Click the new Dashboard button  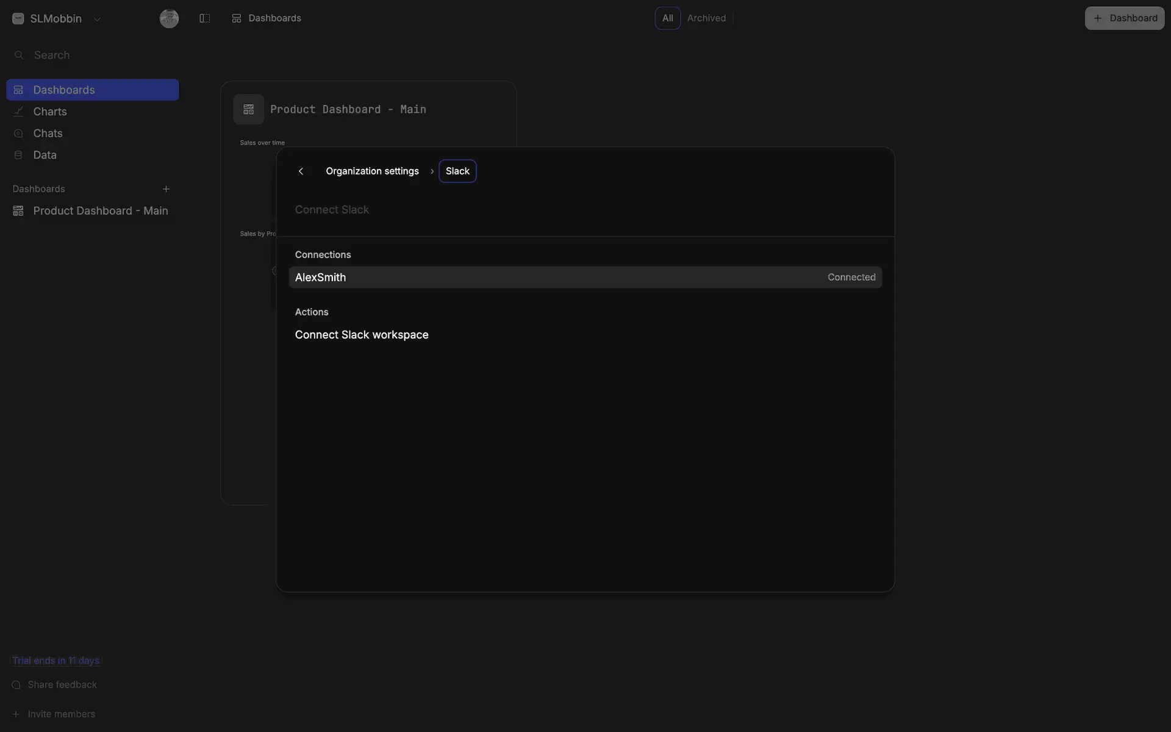(1124, 18)
